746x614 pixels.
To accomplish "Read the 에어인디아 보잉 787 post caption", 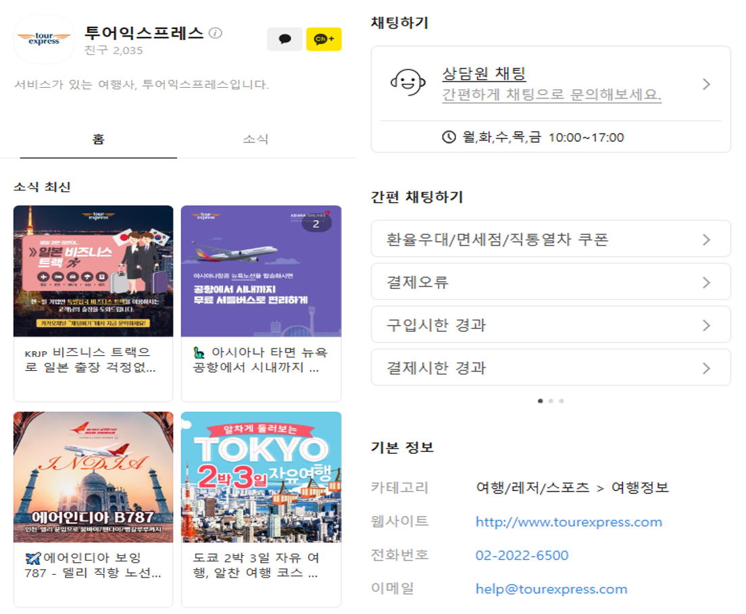I will pyautogui.click(x=93, y=565).
